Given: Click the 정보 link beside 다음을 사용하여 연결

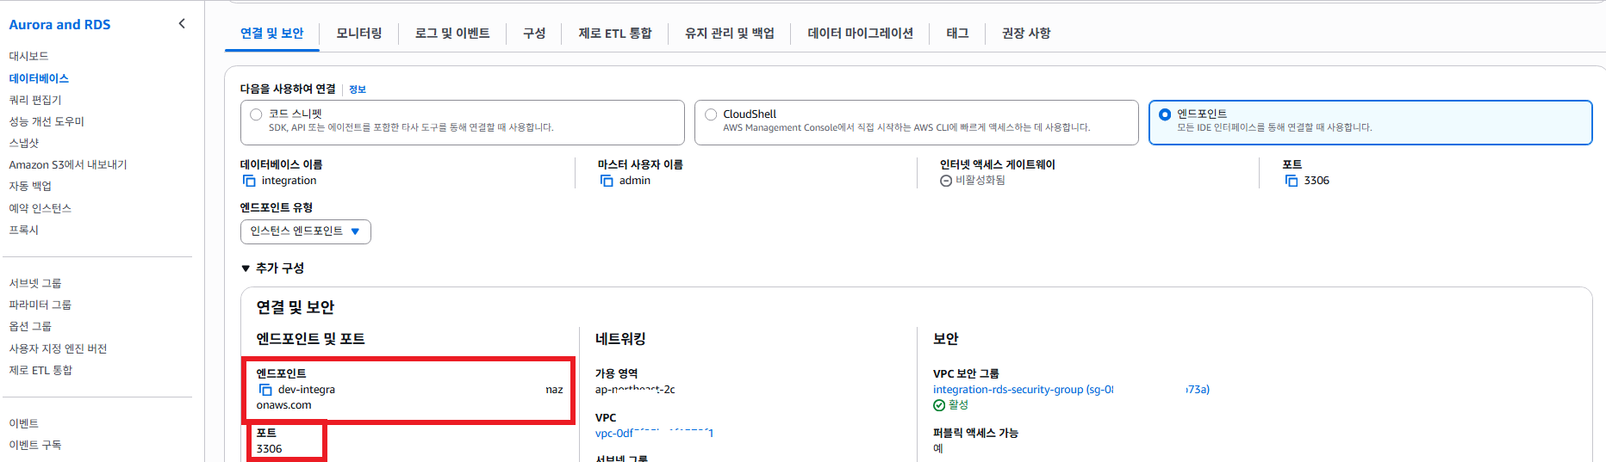Looking at the screenshot, I should tap(358, 89).
